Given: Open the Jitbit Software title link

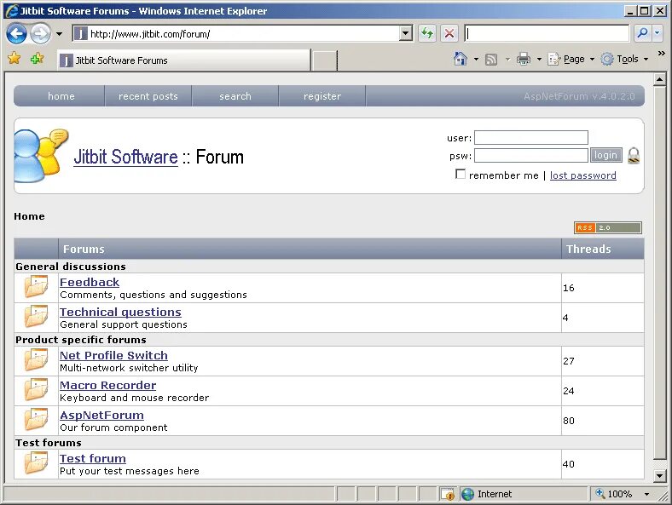Looking at the screenshot, I should tap(125, 157).
